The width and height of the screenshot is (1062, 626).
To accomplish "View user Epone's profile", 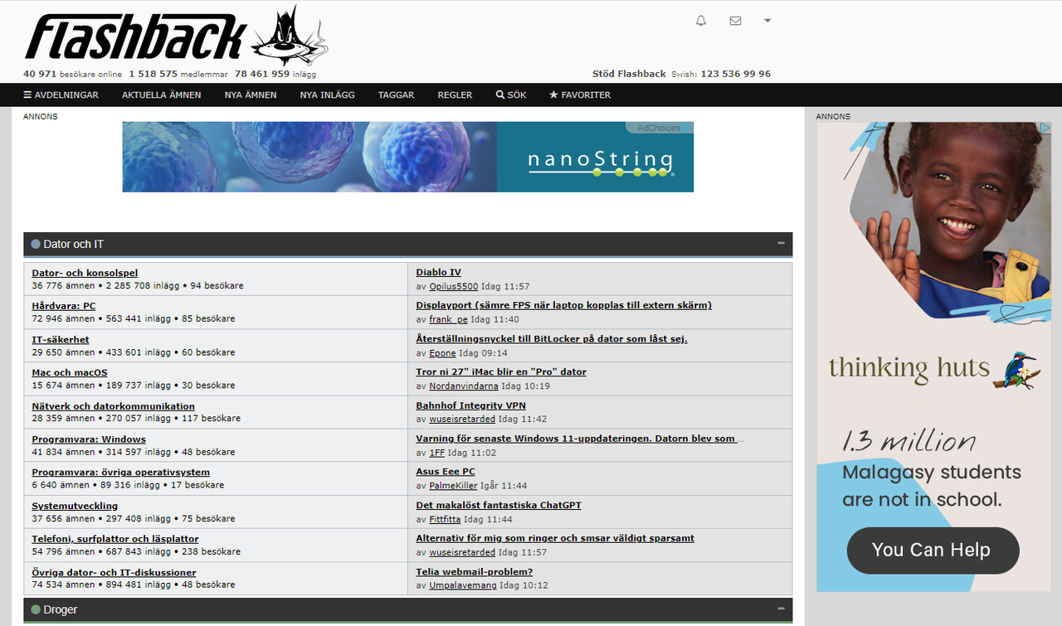I will coord(442,353).
